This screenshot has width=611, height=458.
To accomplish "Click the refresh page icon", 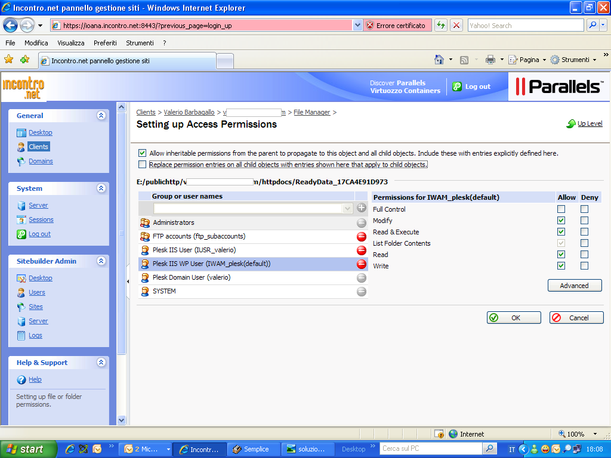I will (x=441, y=26).
